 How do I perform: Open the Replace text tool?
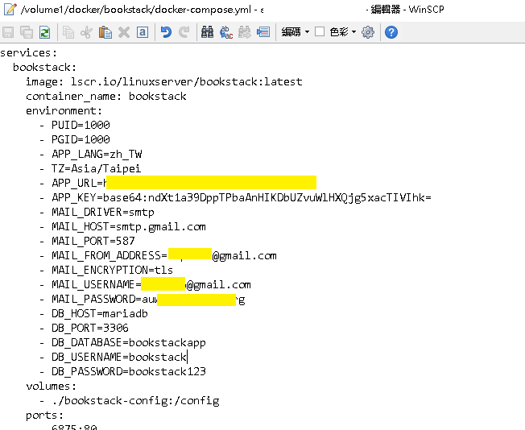[226, 32]
